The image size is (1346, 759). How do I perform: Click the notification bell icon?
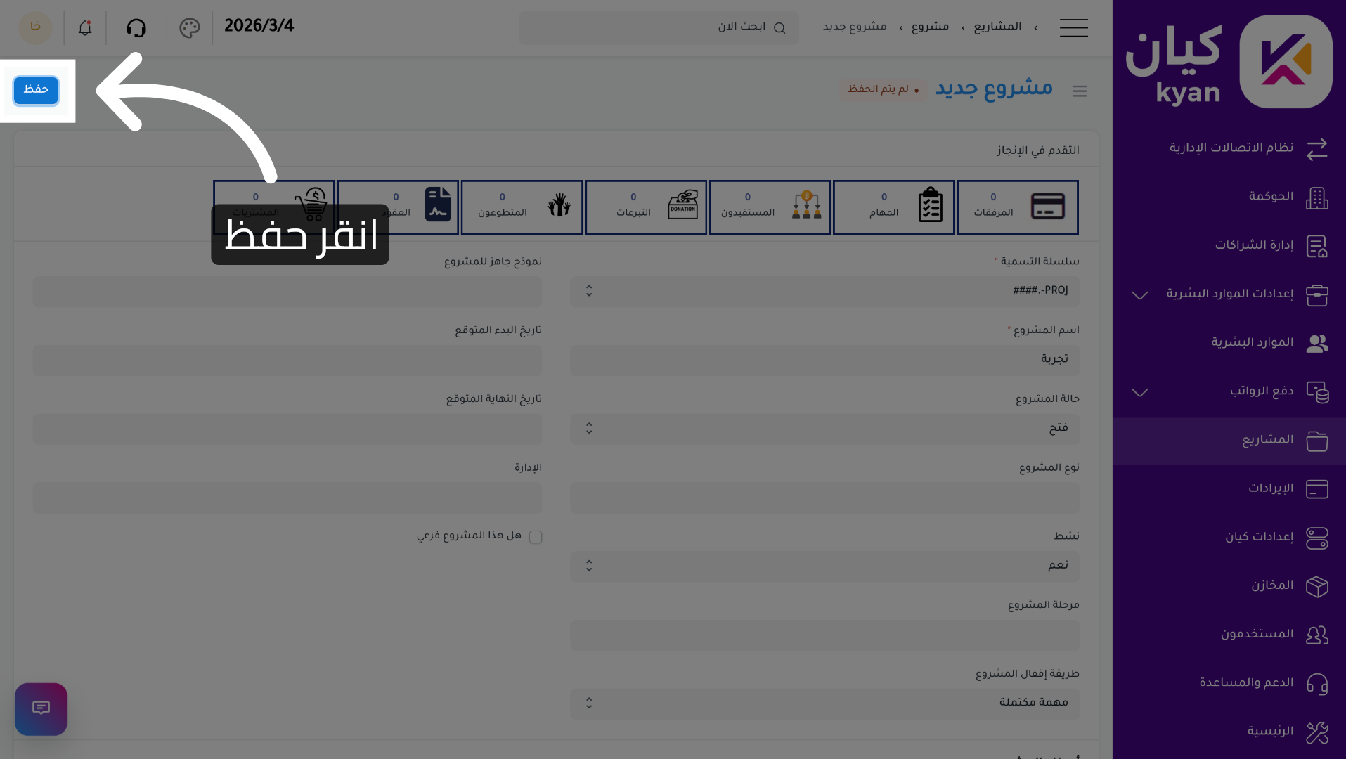click(x=84, y=27)
